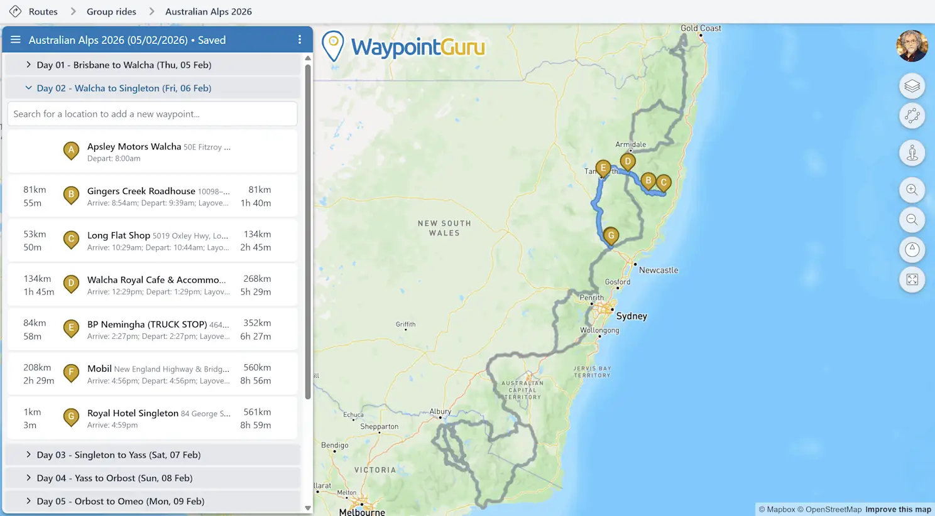Viewport: 935px width, 516px height.
Task: Click Improve this map link
Action: click(898, 509)
